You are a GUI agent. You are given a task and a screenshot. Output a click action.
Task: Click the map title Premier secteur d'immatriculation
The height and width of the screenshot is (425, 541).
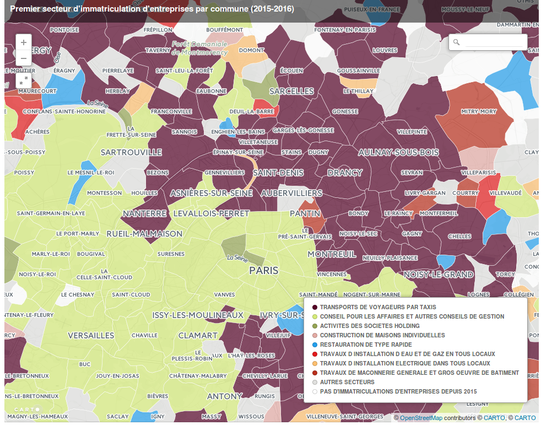(x=152, y=9)
